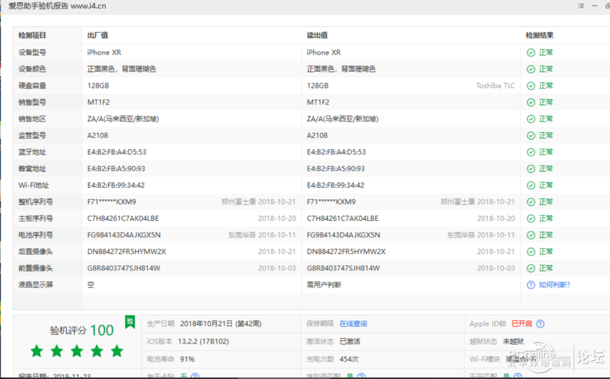The height and width of the screenshot is (379, 610).
Task: Click the 读出值 column header
Action: 317,35
